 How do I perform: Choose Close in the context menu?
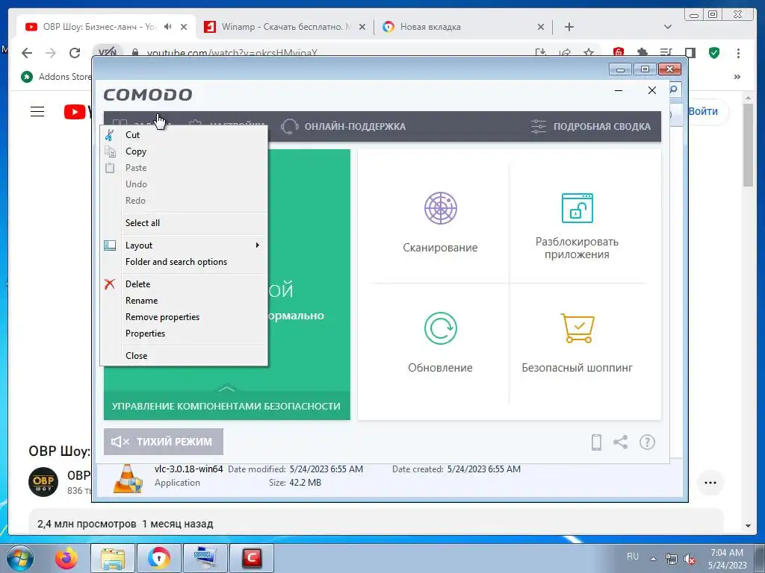point(184,356)
